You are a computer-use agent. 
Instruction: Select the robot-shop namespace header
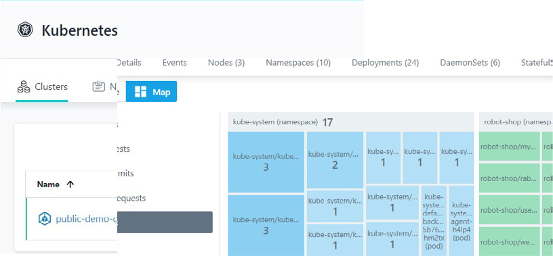coord(516,122)
